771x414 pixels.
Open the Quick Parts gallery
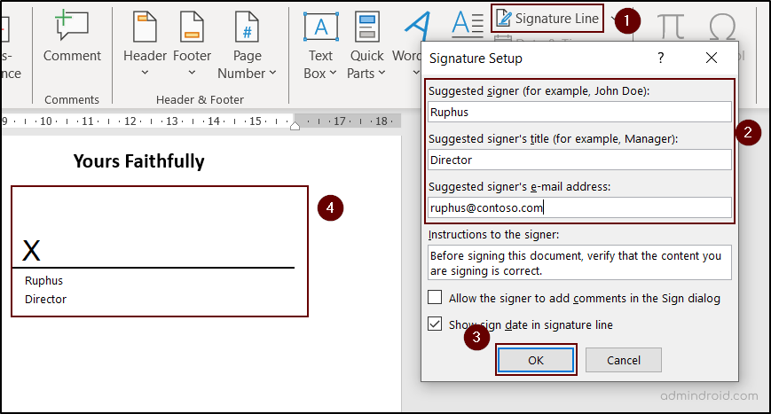(x=366, y=45)
